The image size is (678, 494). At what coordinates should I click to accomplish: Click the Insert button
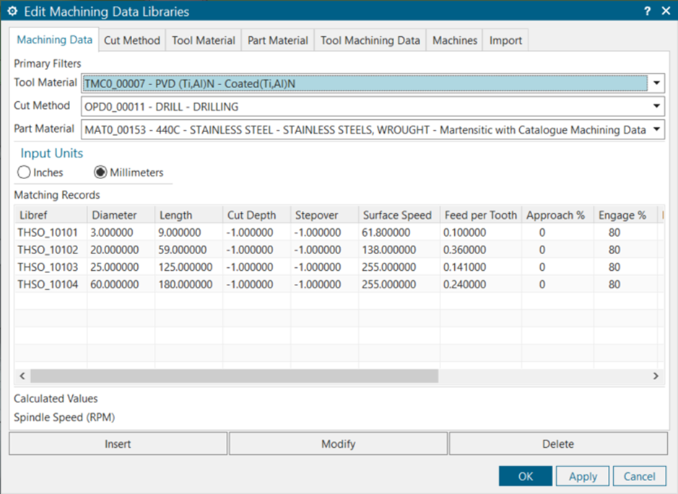(x=118, y=444)
